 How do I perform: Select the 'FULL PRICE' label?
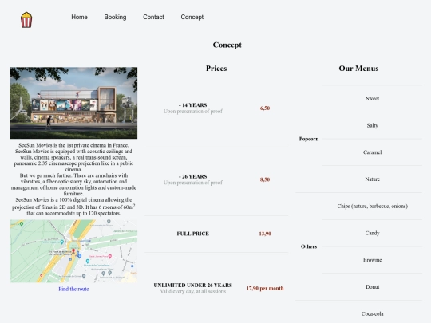(192, 234)
